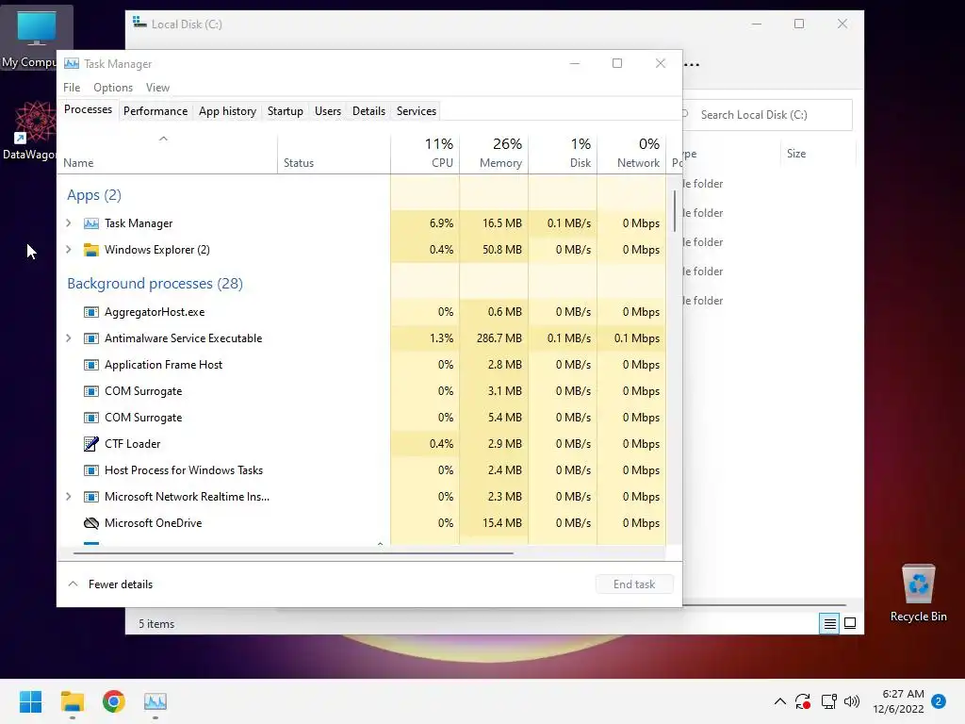965x724 pixels.
Task: Switch Explorer to details view layout
Action: 829,624
